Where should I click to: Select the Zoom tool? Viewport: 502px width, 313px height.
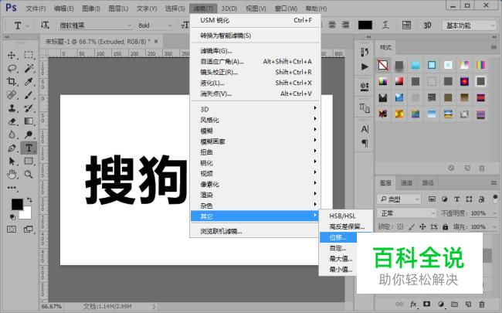[29, 175]
